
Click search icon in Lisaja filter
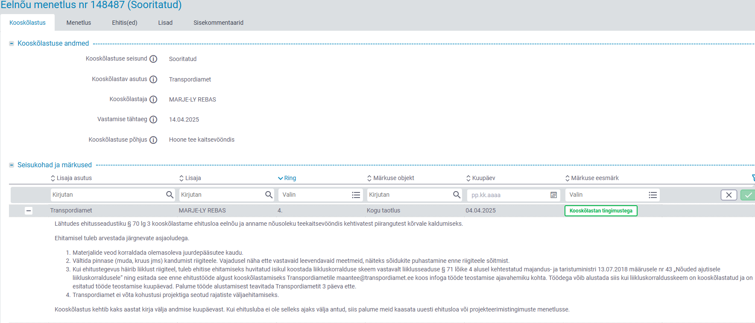click(x=269, y=195)
